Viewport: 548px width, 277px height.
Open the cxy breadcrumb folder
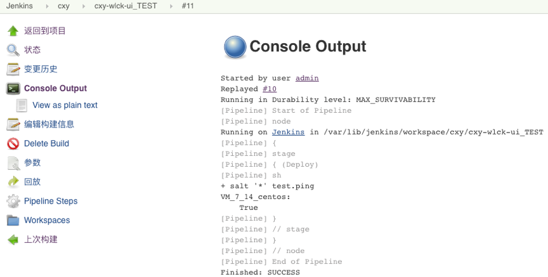63,6
